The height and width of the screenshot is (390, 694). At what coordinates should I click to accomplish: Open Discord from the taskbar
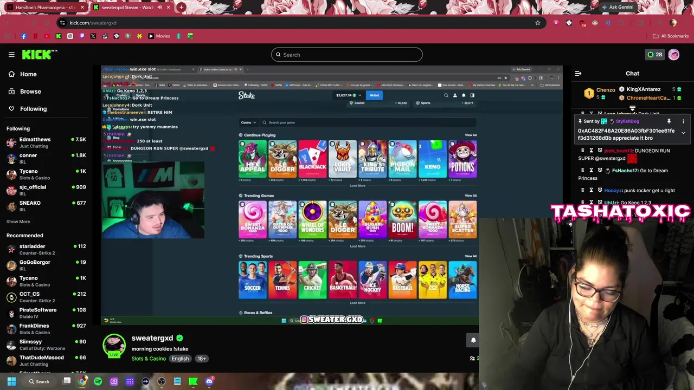[x=209, y=381]
